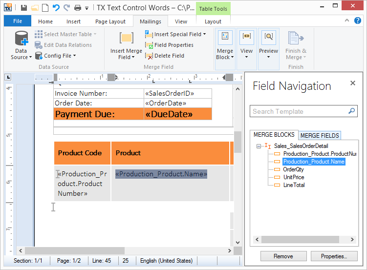Select the UnitPrice field in tree
The width and height of the screenshot is (367, 270).
pos(293,177)
